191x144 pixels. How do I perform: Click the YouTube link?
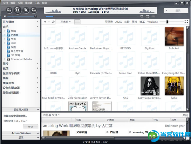click(152, 22)
